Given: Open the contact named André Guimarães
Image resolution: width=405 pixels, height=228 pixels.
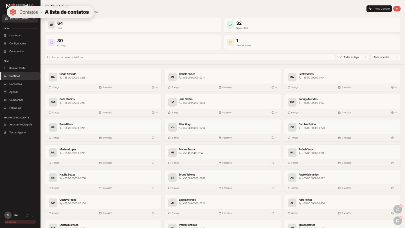Looking at the screenshot, I should pos(309,175).
